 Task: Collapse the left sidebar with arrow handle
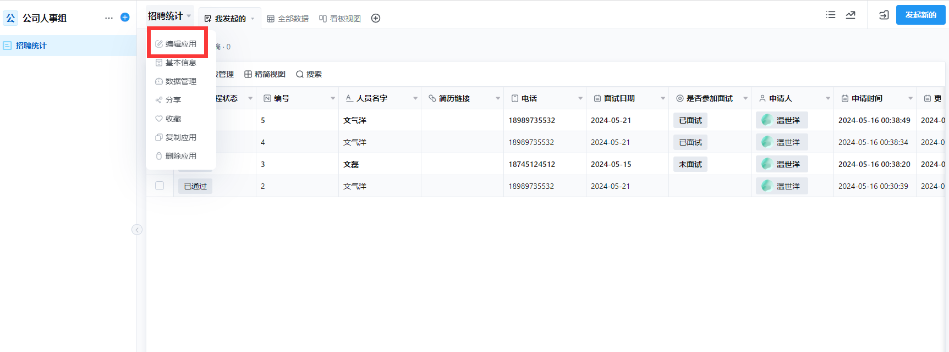[x=137, y=230]
